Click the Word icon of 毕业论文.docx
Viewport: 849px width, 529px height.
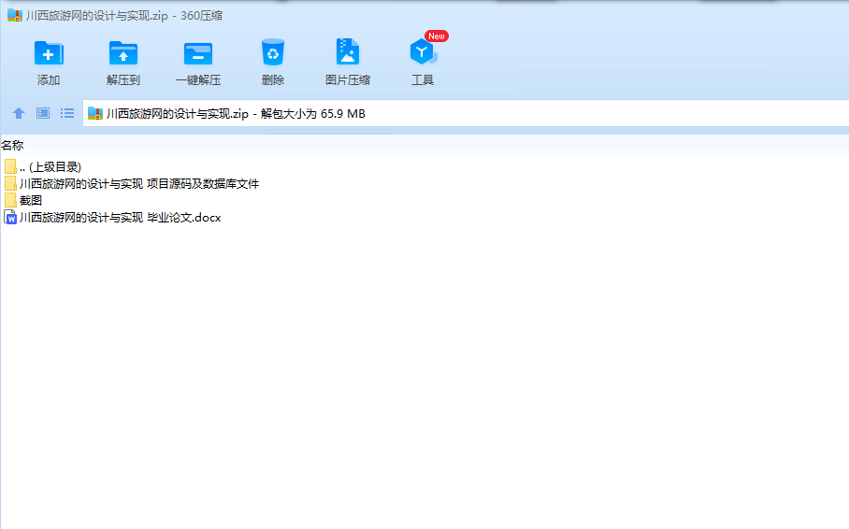[10, 217]
